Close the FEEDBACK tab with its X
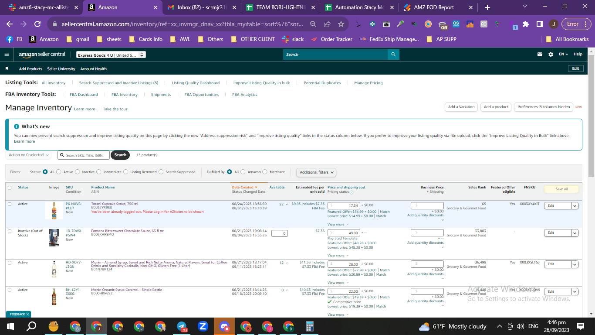595x335 pixels. (27, 314)
